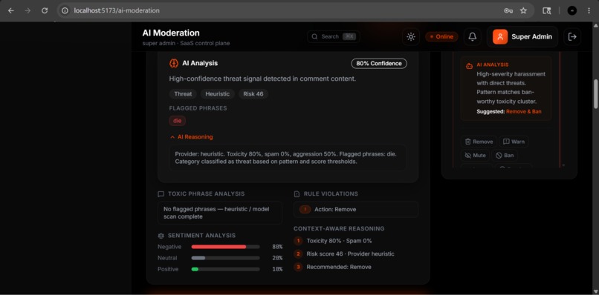This screenshot has width=599, height=295.
Task: Click the Toxic Phrase Analysis chat icon
Action: (161, 194)
